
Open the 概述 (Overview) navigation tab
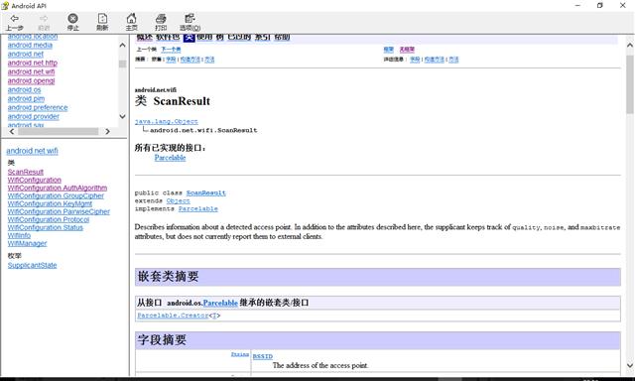click(x=145, y=38)
